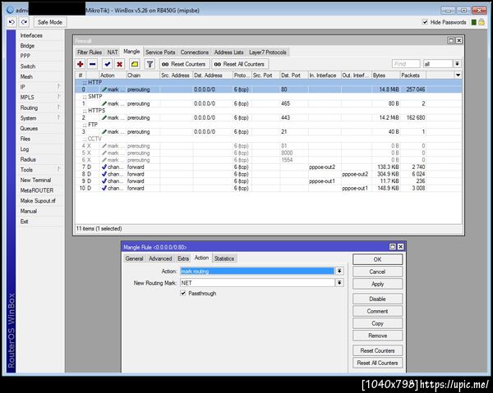Open the Layer7 Protocols tab
This screenshot has width=493, height=393.
[x=268, y=53]
